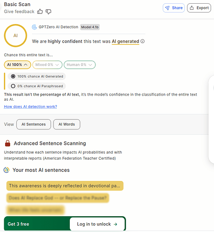Open info icon beside AI generated
Viewport: 214px width, 232px height.
tap(142, 41)
